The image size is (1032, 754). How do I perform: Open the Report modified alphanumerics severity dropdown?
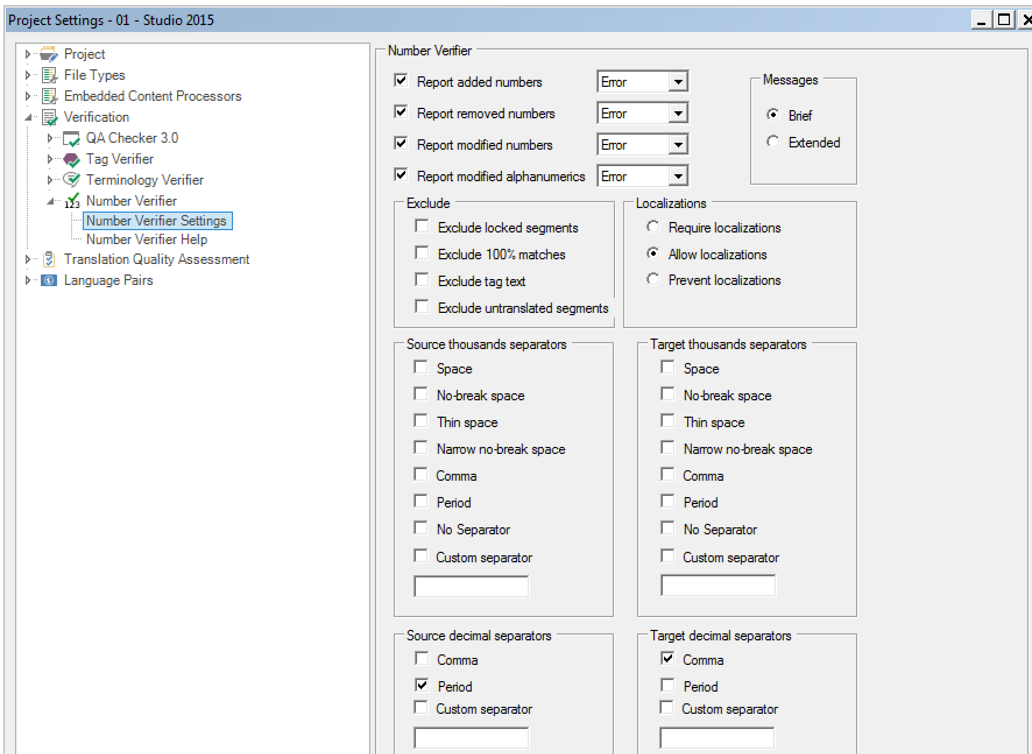(x=678, y=176)
